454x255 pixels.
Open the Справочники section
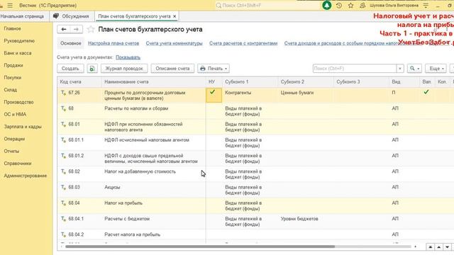tap(18, 164)
